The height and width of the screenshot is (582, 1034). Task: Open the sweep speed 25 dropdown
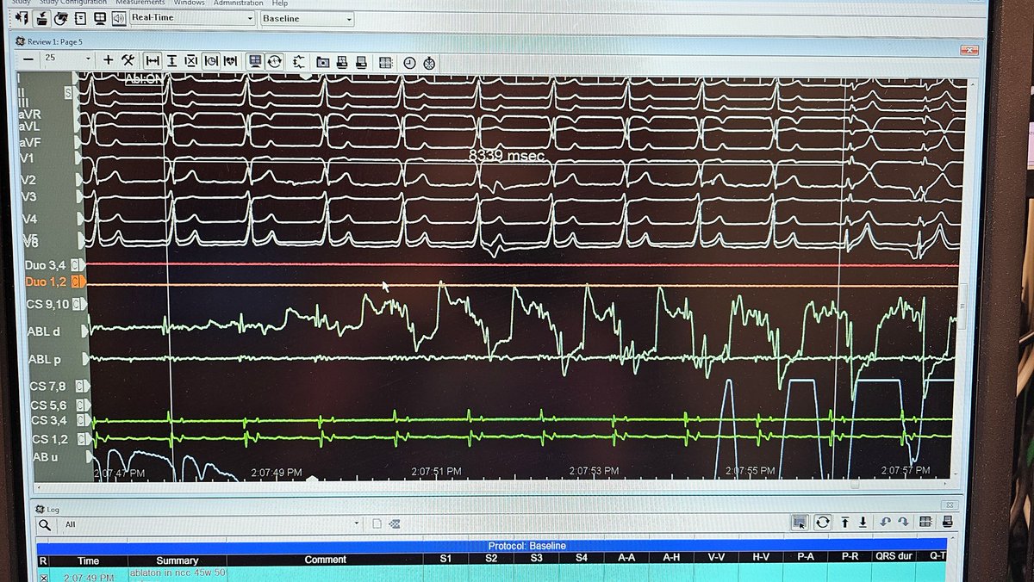click(68, 59)
